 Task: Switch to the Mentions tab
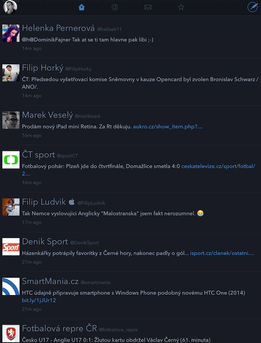coord(115,7)
